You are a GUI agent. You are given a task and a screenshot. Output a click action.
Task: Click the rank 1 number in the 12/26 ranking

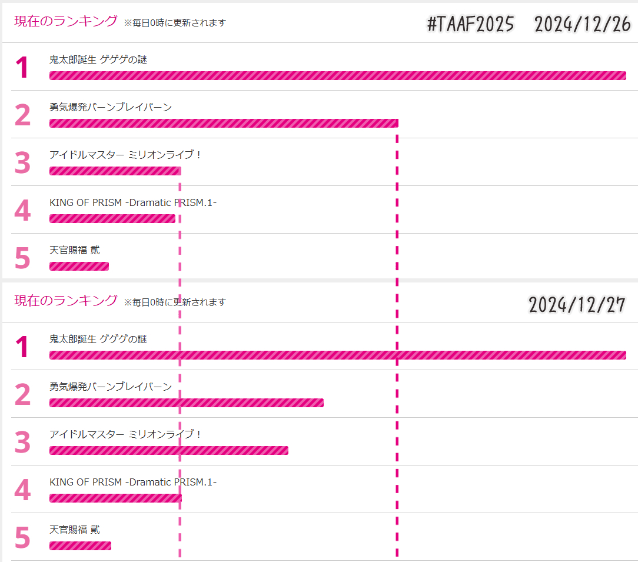point(22,67)
